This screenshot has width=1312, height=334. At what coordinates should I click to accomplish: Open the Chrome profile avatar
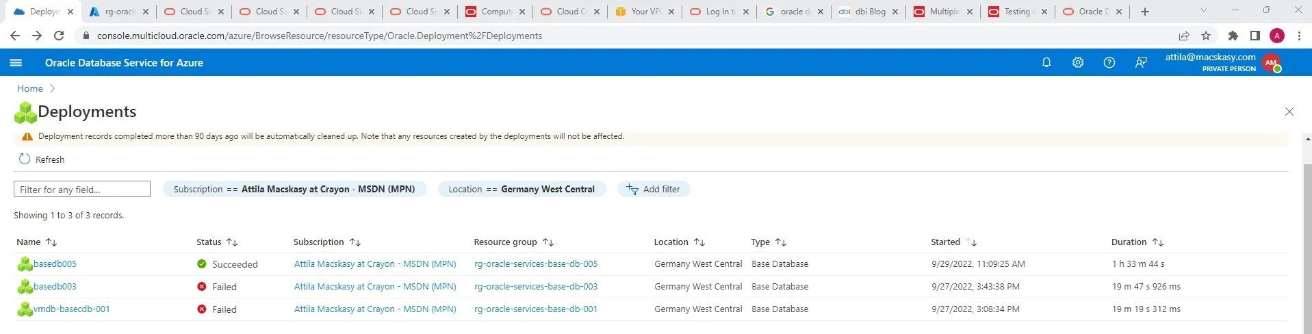[1277, 36]
